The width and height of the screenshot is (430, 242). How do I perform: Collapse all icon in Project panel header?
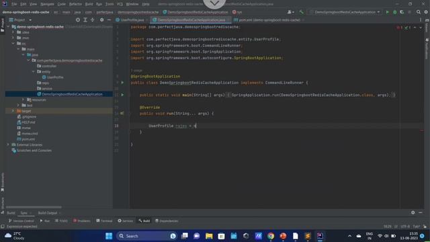click(x=93, y=19)
